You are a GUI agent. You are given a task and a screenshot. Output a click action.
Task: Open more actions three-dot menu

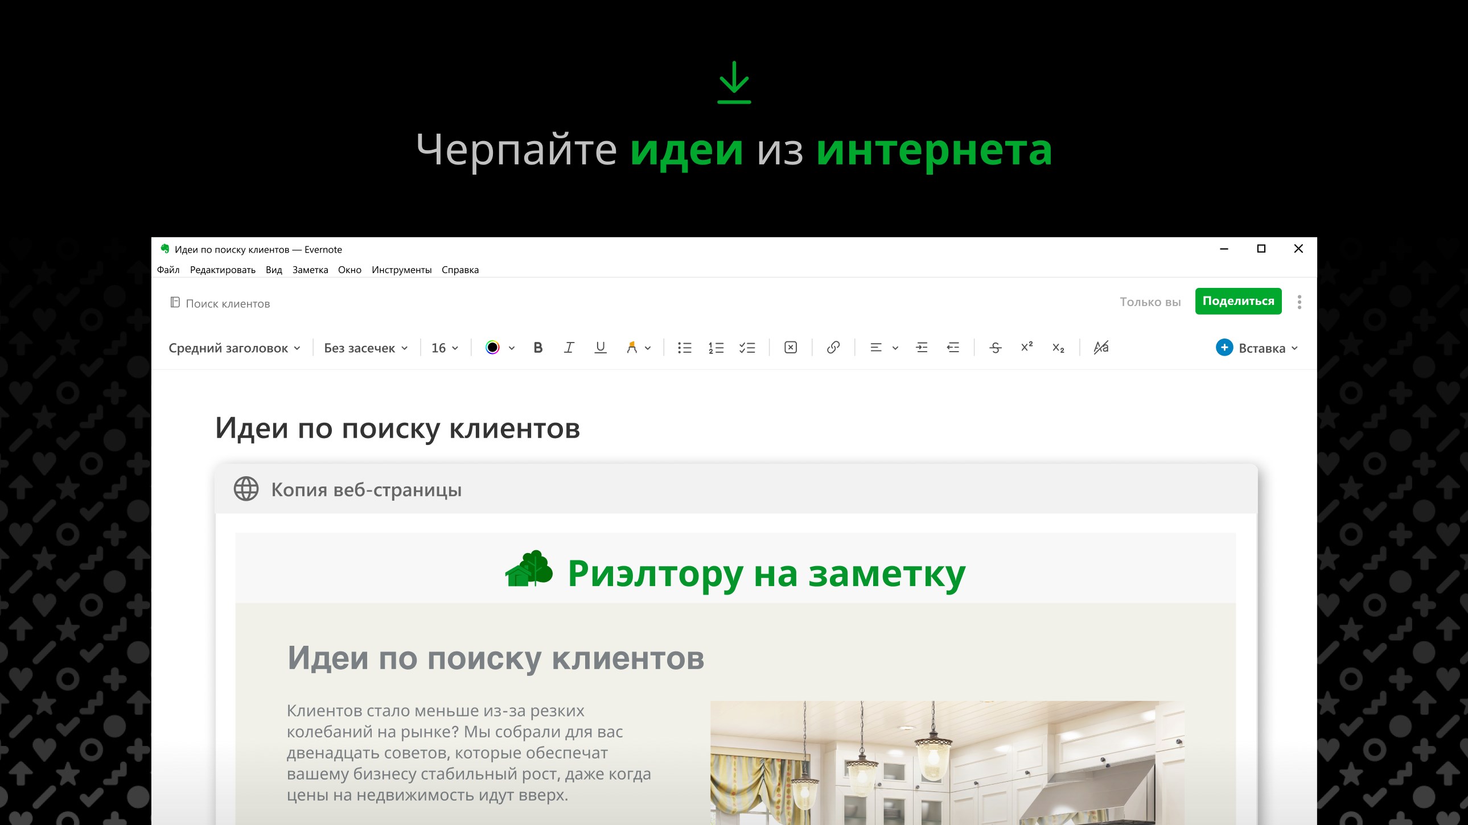point(1300,302)
